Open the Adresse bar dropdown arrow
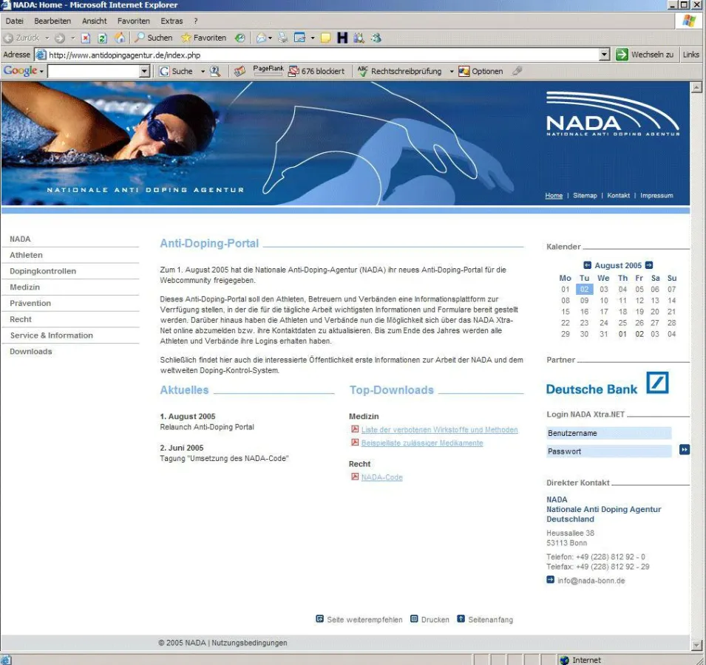706x665 pixels. [605, 54]
